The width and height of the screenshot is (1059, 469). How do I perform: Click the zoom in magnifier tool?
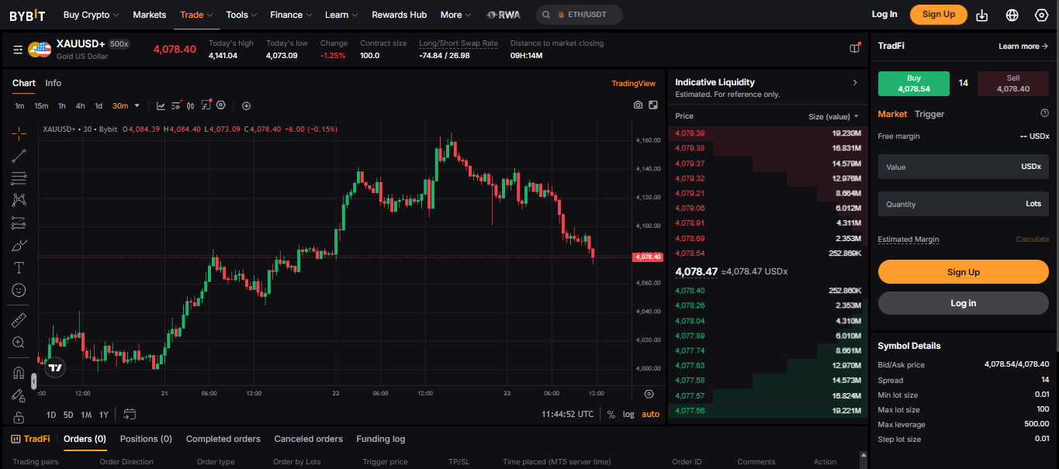coord(19,342)
